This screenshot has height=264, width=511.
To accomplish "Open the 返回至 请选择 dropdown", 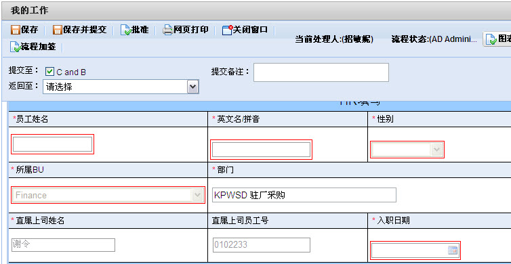I will 121,87.
